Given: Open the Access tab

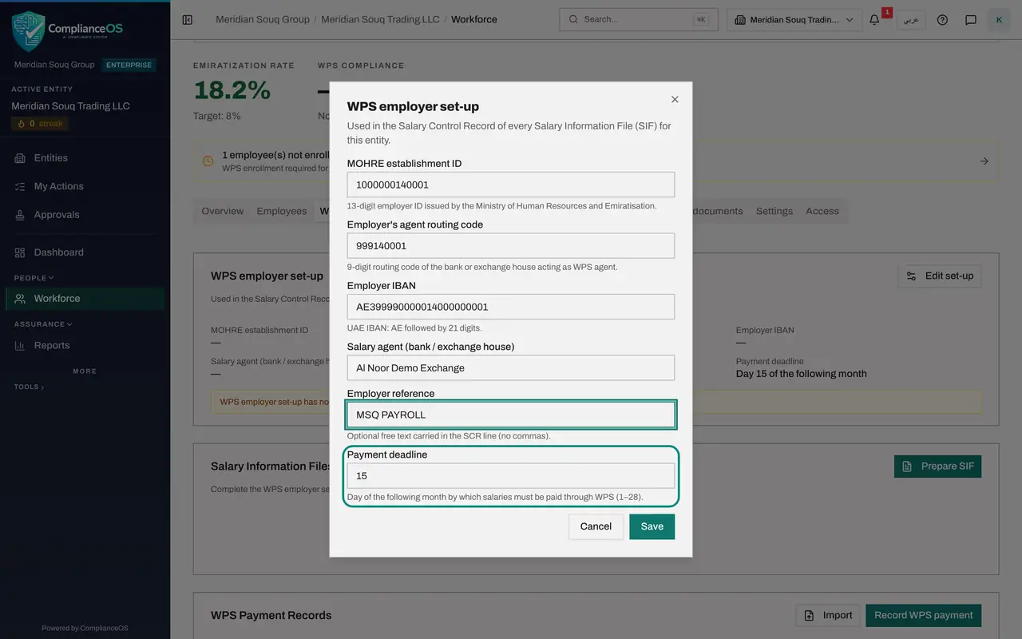Looking at the screenshot, I should [822, 211].
